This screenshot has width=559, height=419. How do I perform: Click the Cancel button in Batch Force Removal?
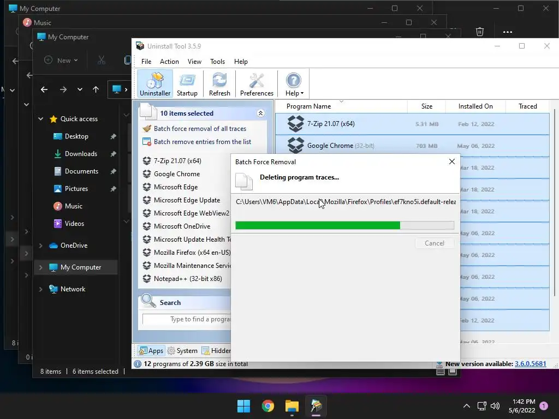[x=435, y=243]
